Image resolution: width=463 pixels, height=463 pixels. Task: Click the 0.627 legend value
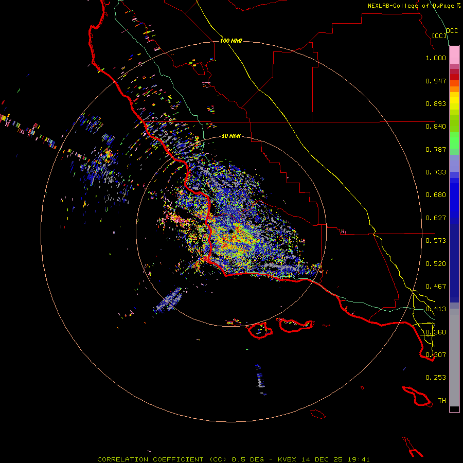coord(436,218)
